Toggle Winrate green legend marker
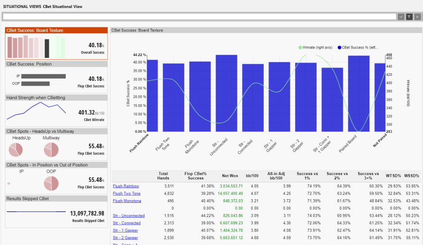This screenshot has width=423, height=245. coord(300,48)
